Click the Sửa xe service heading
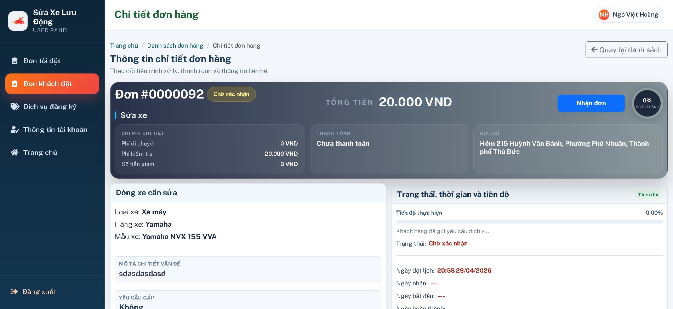 click(x=134, y=115)
